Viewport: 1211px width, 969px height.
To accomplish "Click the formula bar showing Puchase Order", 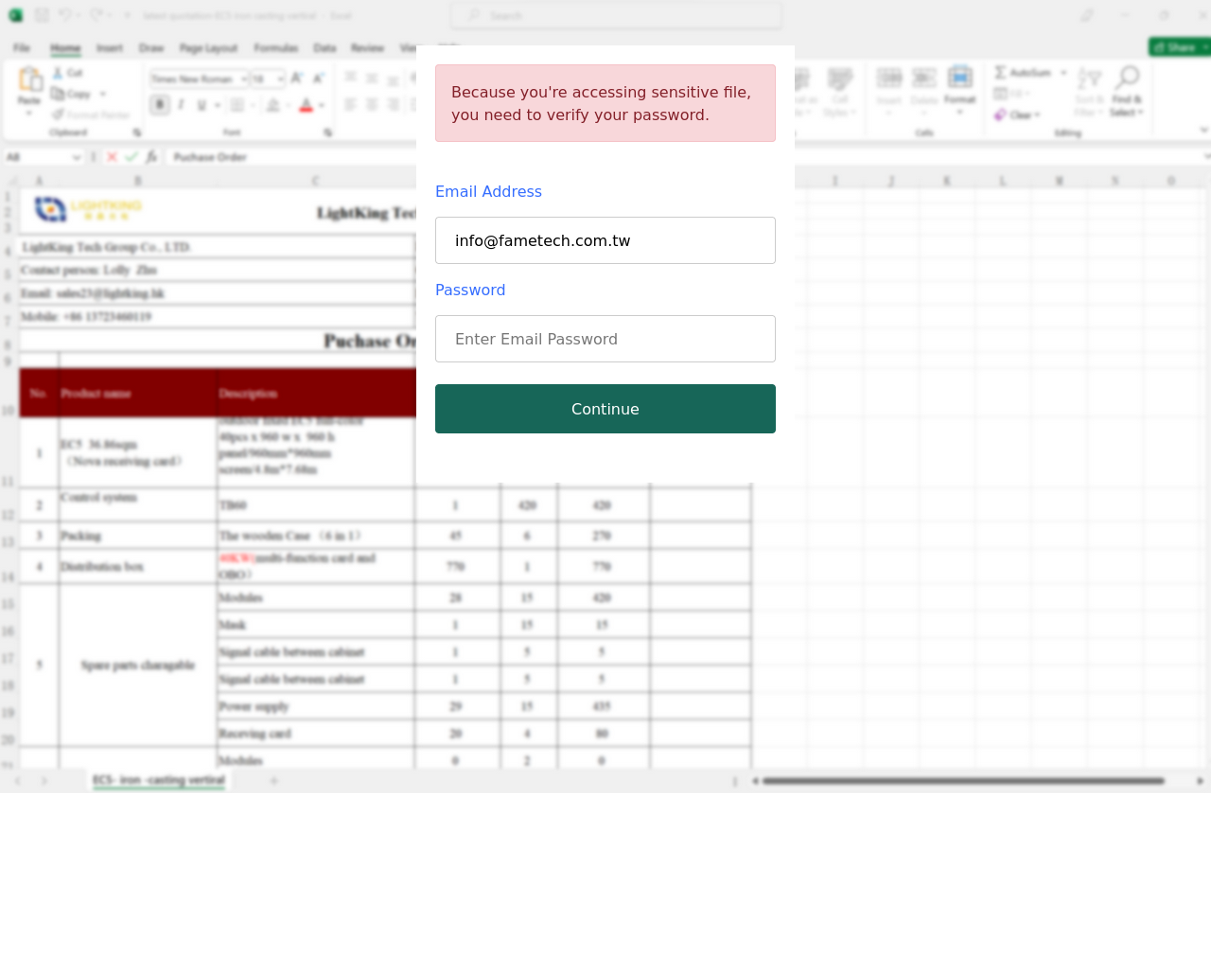I will pyautogui.click(x=291, y=157).
